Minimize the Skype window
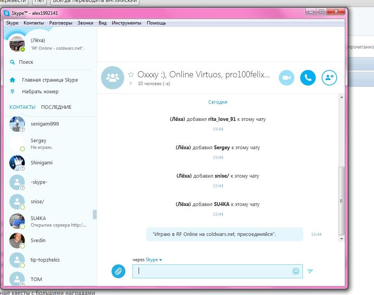374x295 pixels. pyautogui.click(x=311, y=12)
